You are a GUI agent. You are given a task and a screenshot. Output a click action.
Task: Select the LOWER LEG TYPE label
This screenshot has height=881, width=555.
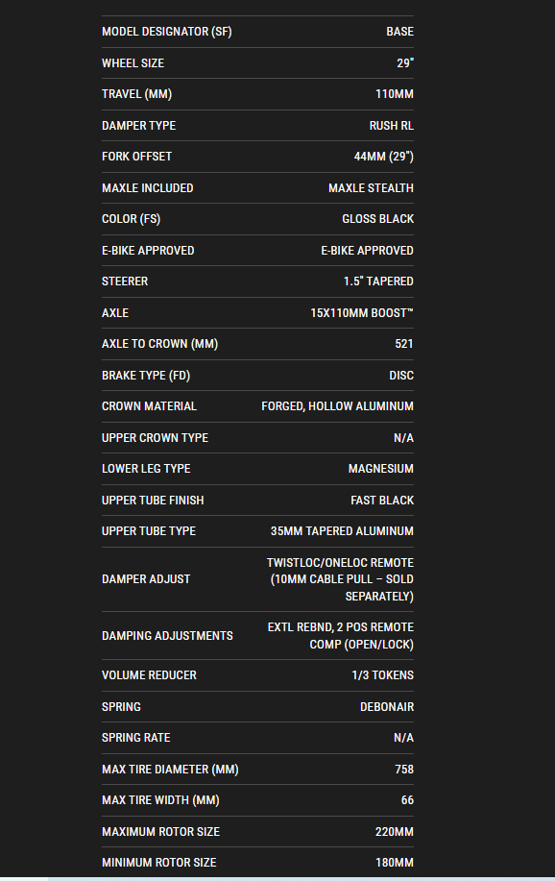(x=146, y=469)
